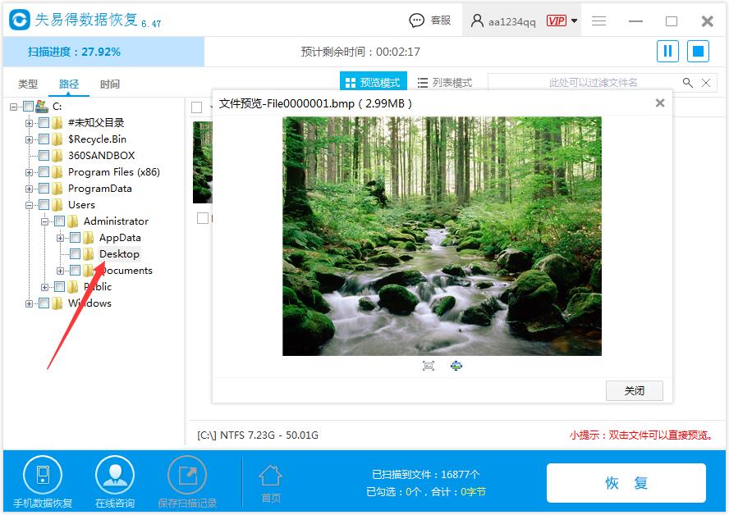
Task: Click the 客服 customer service chat icon
Action: tap(418, 21)
